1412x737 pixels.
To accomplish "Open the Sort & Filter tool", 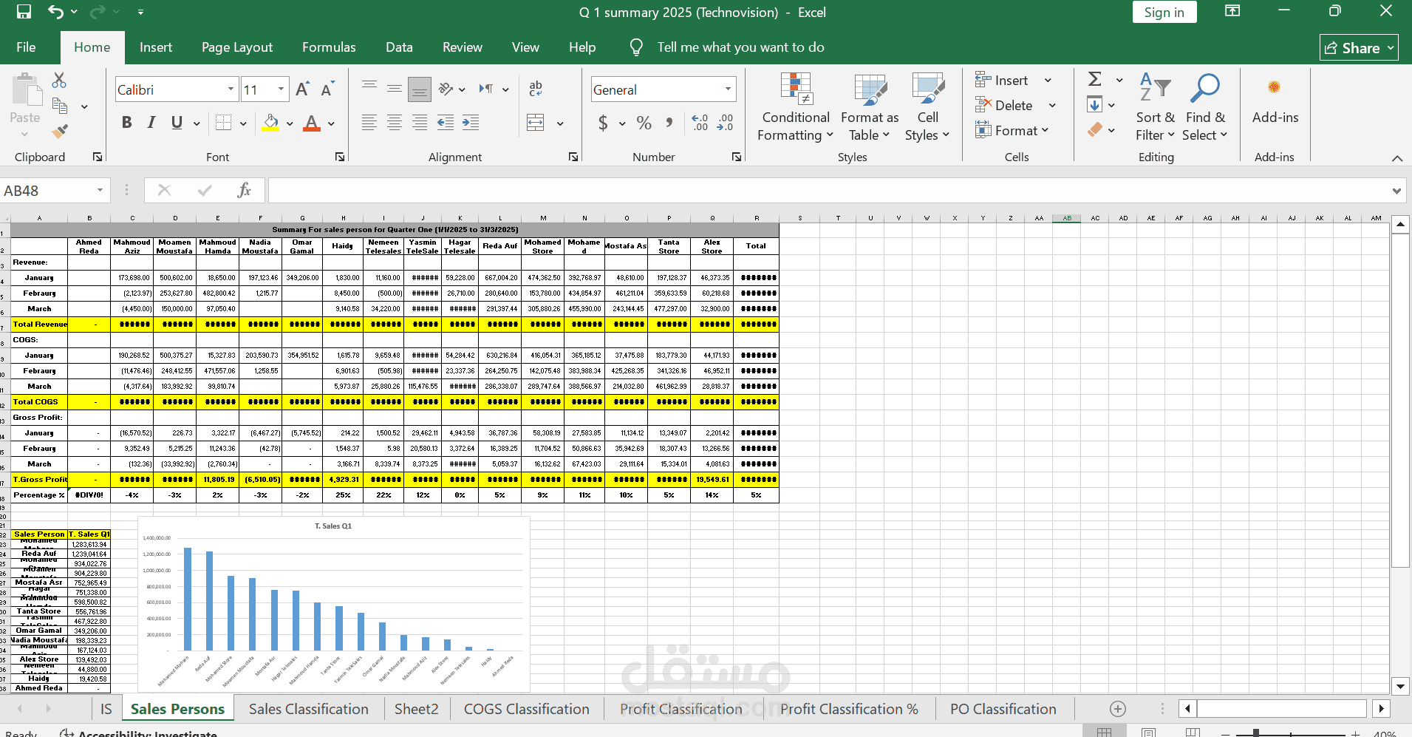I will pos(1154,107).
